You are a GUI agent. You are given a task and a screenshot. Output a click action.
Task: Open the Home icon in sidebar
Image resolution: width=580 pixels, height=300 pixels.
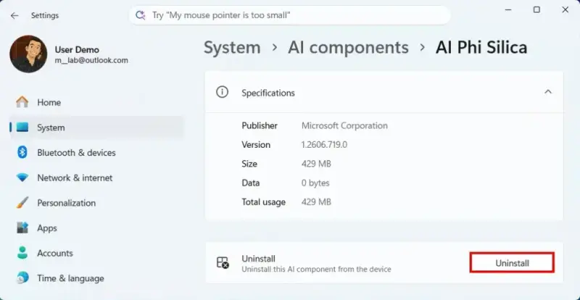tap(22, 102)
